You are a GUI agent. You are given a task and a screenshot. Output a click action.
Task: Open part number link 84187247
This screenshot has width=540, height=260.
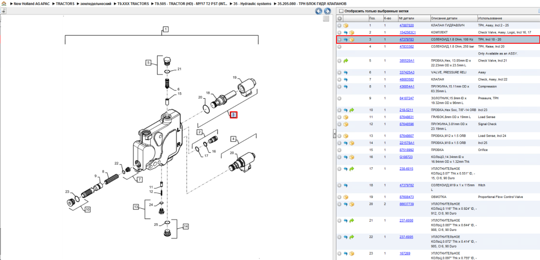pos(407,98)
